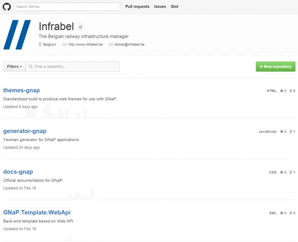This screenshot has height=242, width=298.
Task: Open Infrabel organization settings gear
Action: coord(80,27)
